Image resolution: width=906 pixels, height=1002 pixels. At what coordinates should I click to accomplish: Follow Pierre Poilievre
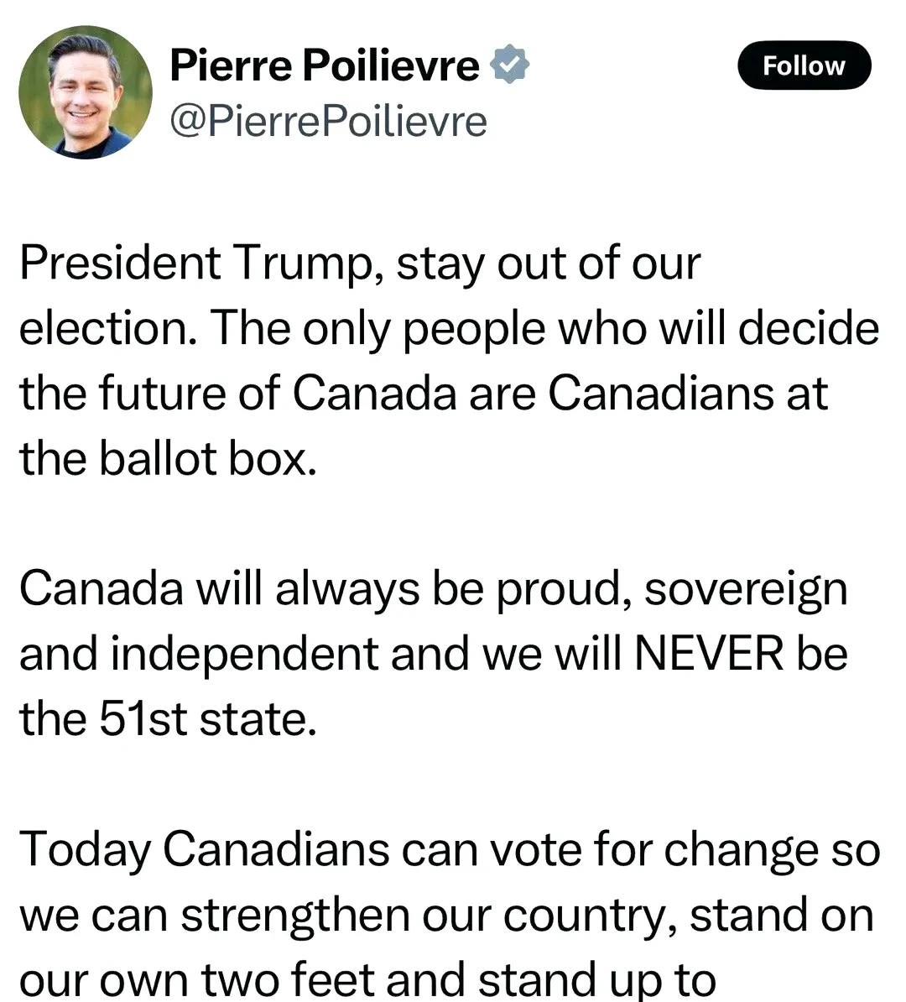tap(804, 65)
